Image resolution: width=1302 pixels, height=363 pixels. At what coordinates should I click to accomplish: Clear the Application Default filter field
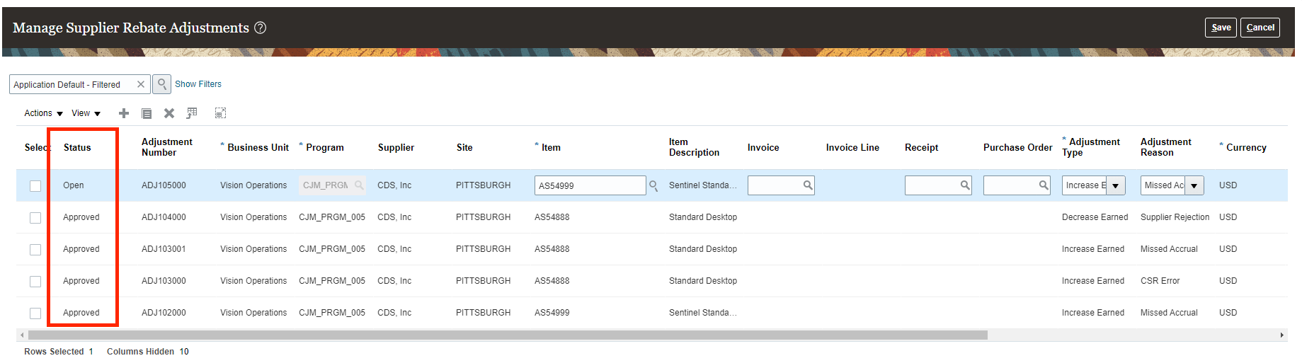141,84
